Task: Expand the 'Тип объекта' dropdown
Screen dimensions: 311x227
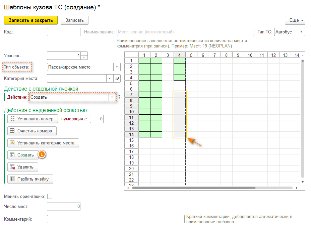Action: [117, 67]
